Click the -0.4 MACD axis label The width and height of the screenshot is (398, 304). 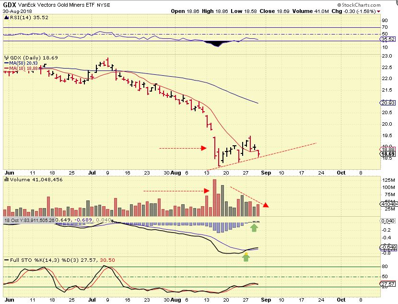click(386, 238)
